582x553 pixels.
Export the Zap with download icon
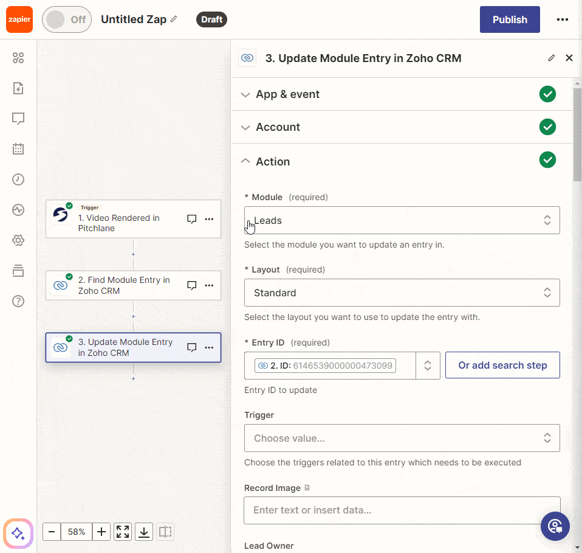pyautogui.click(x=144, y=532)
